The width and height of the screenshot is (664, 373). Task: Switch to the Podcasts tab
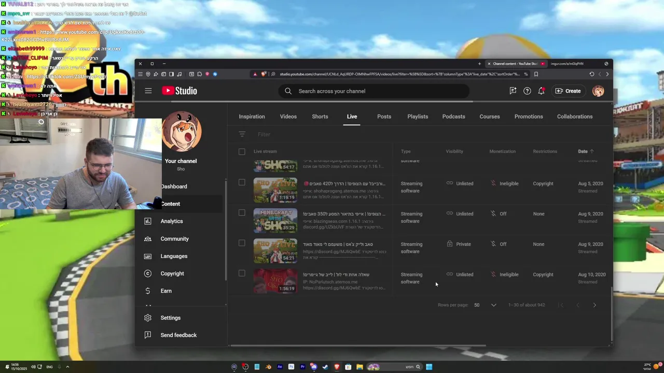tap(453, 117)
